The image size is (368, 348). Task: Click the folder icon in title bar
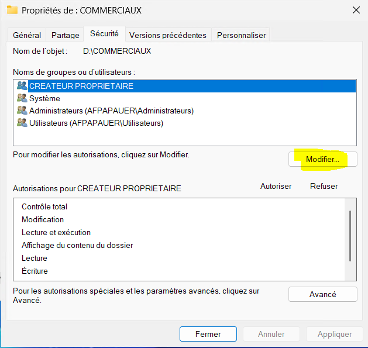(x=12, y=10)
